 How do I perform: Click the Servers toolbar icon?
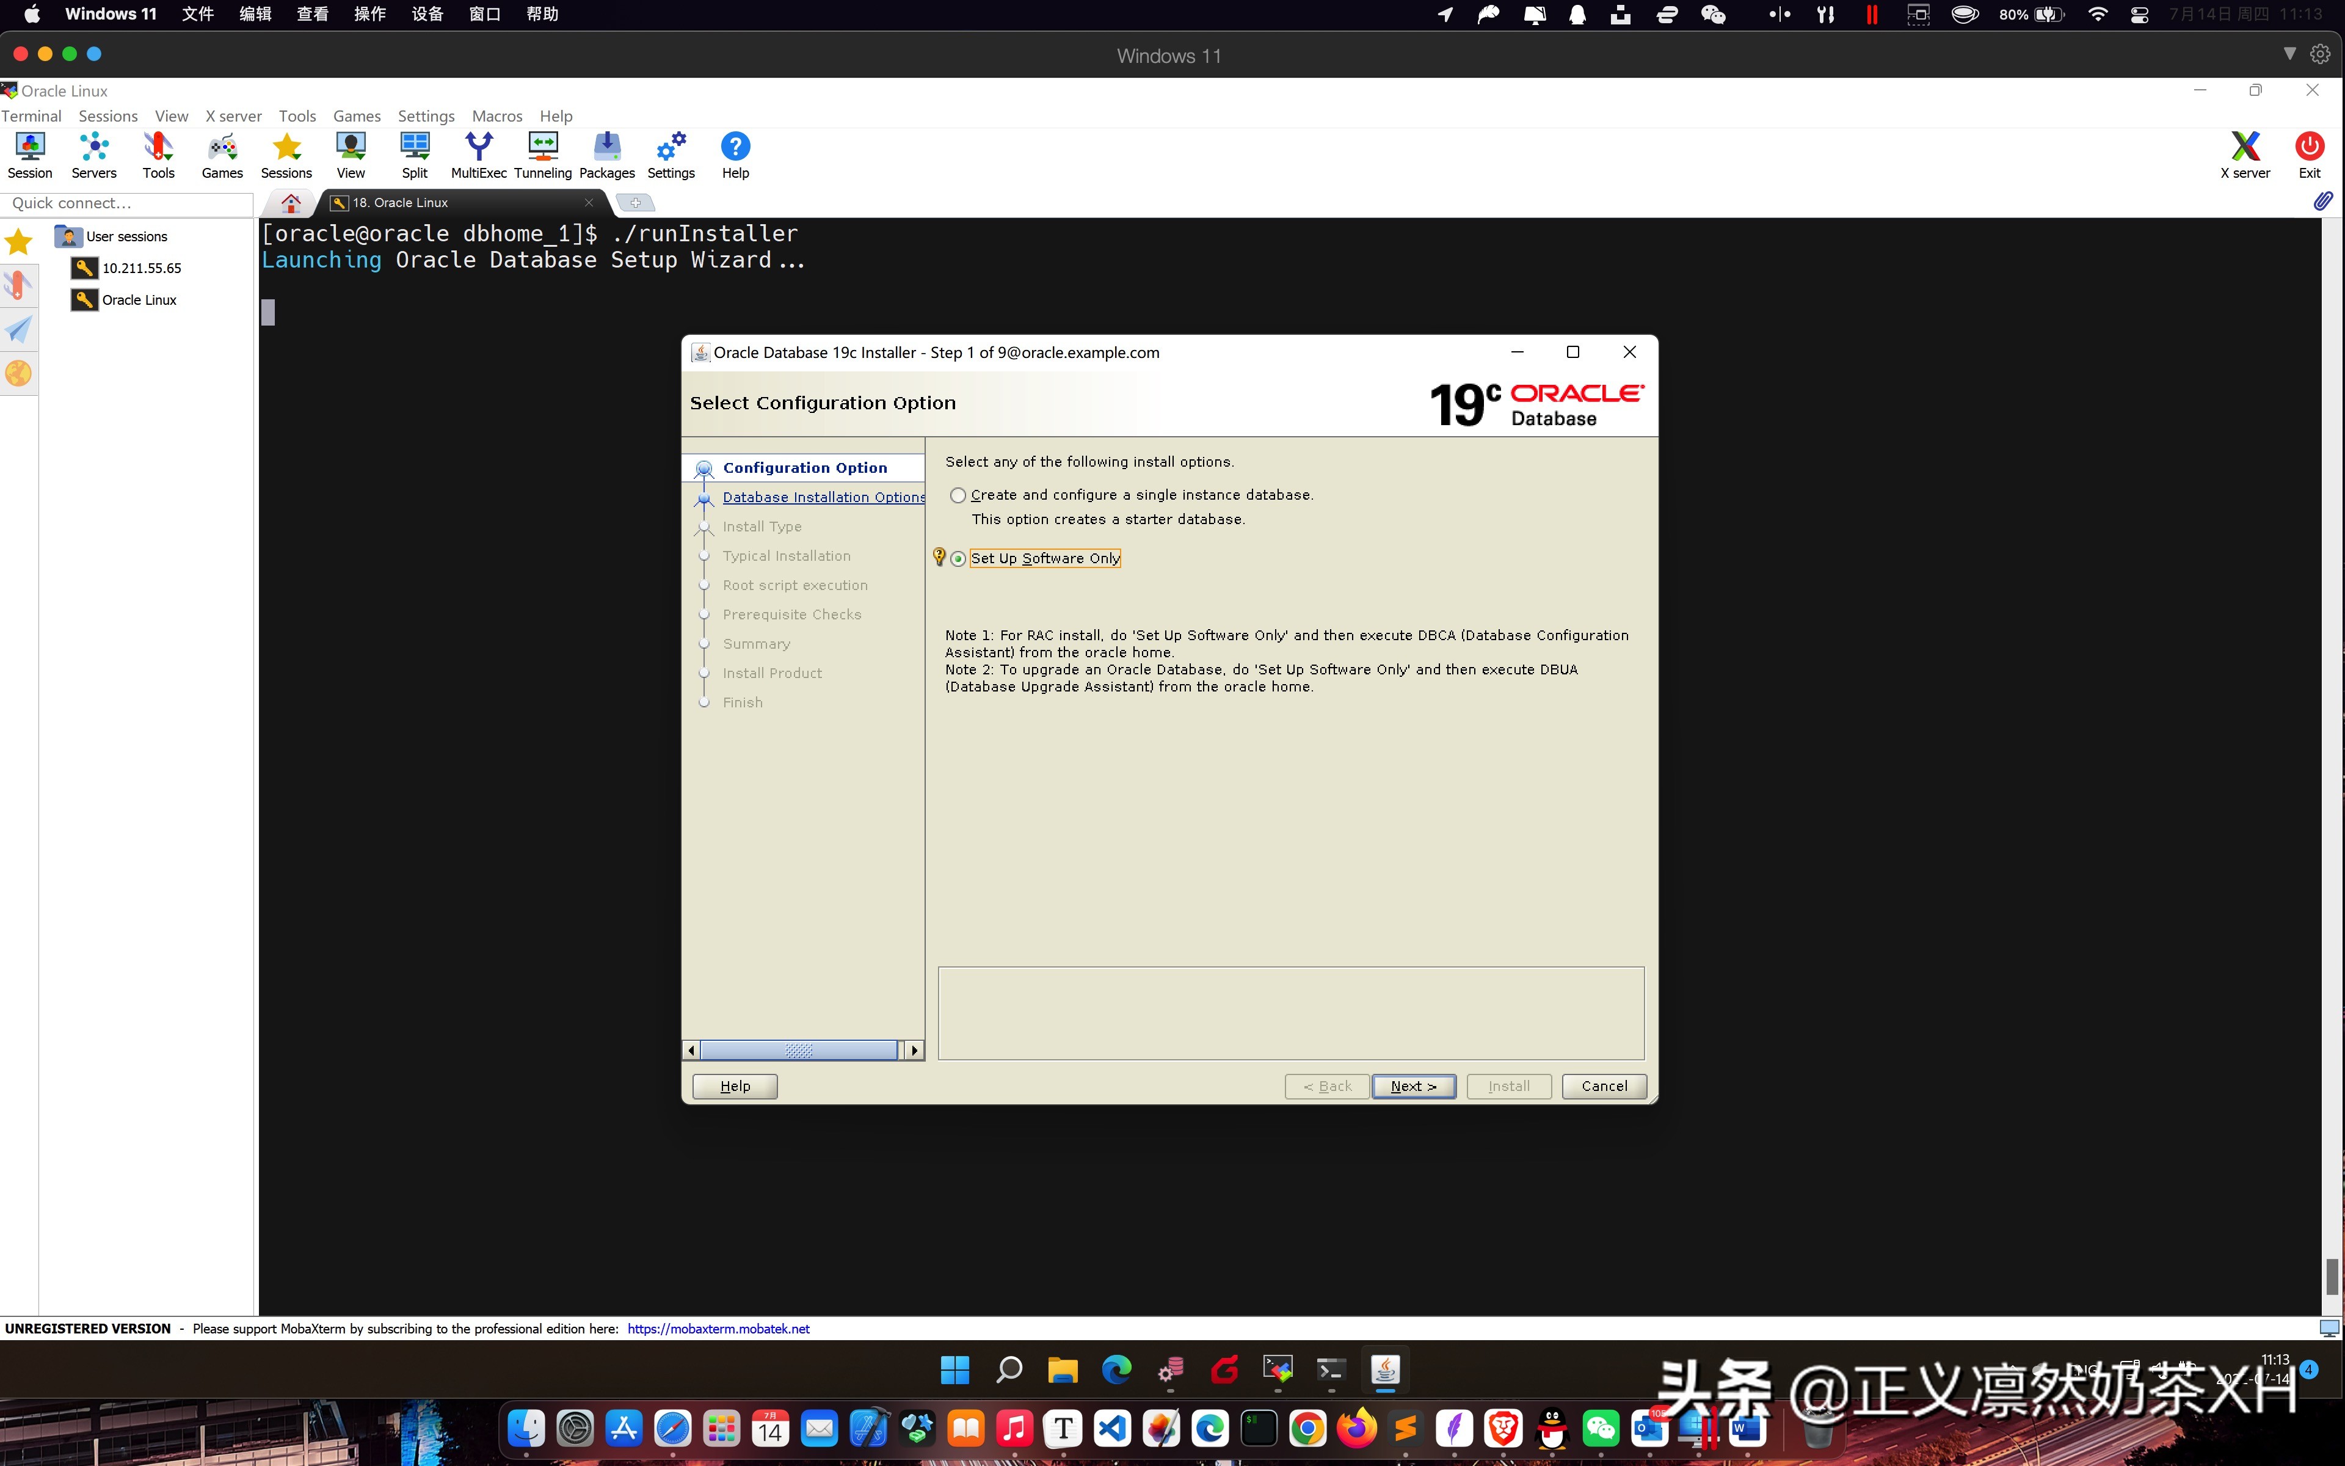93,153
